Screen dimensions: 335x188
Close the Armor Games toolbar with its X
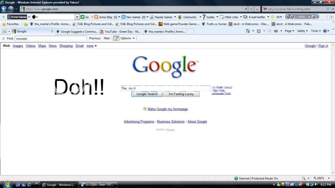coord(3,17)
